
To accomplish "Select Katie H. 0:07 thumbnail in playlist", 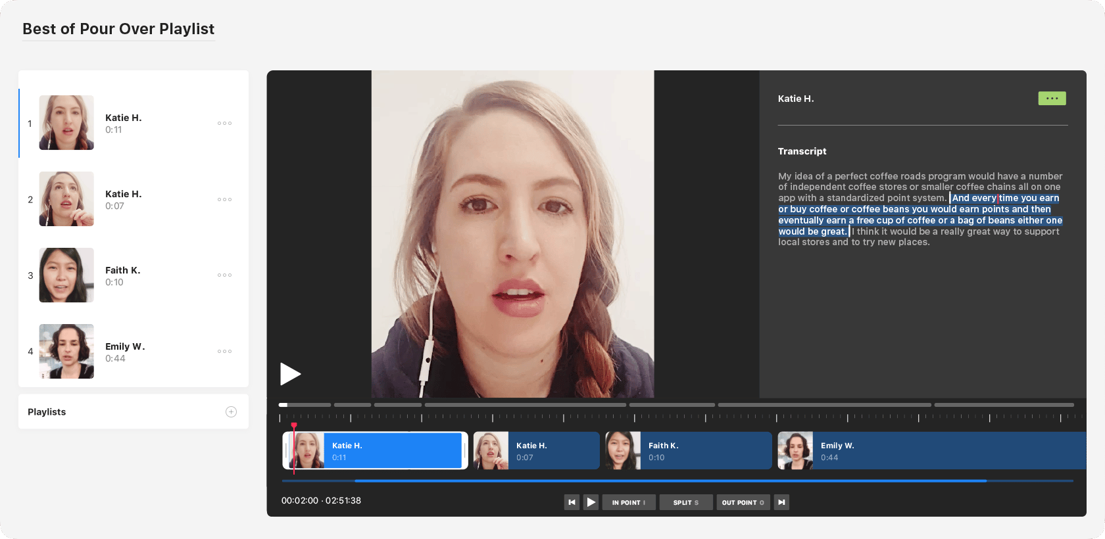I will coord(66,199).
